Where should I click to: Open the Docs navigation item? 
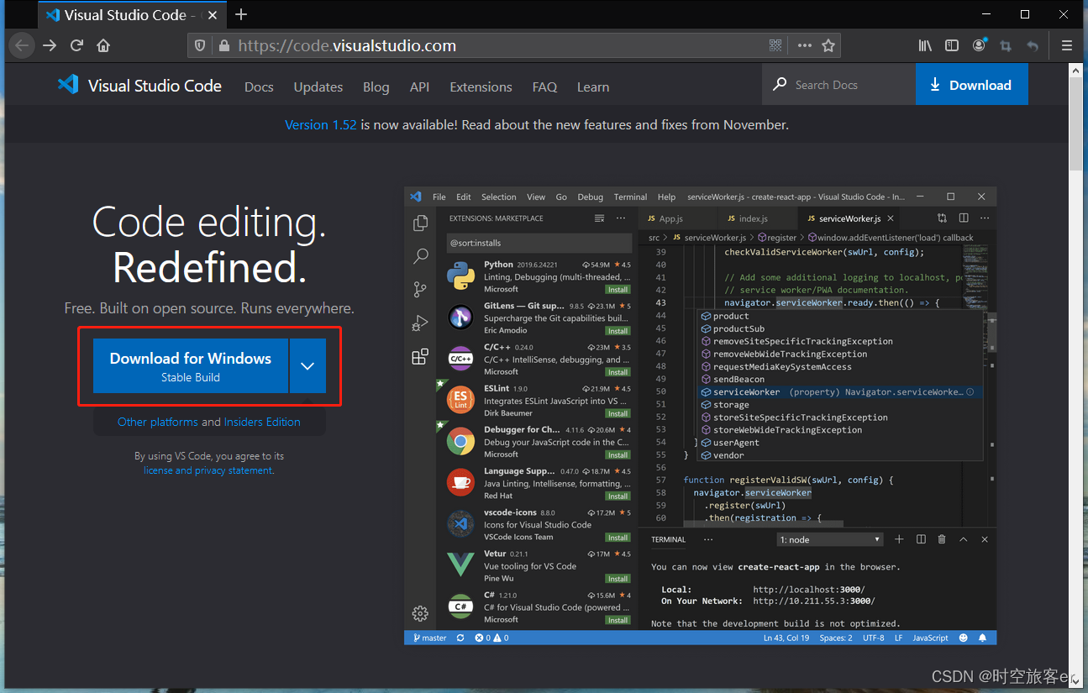pyautogui.click(x=259, y=87)
